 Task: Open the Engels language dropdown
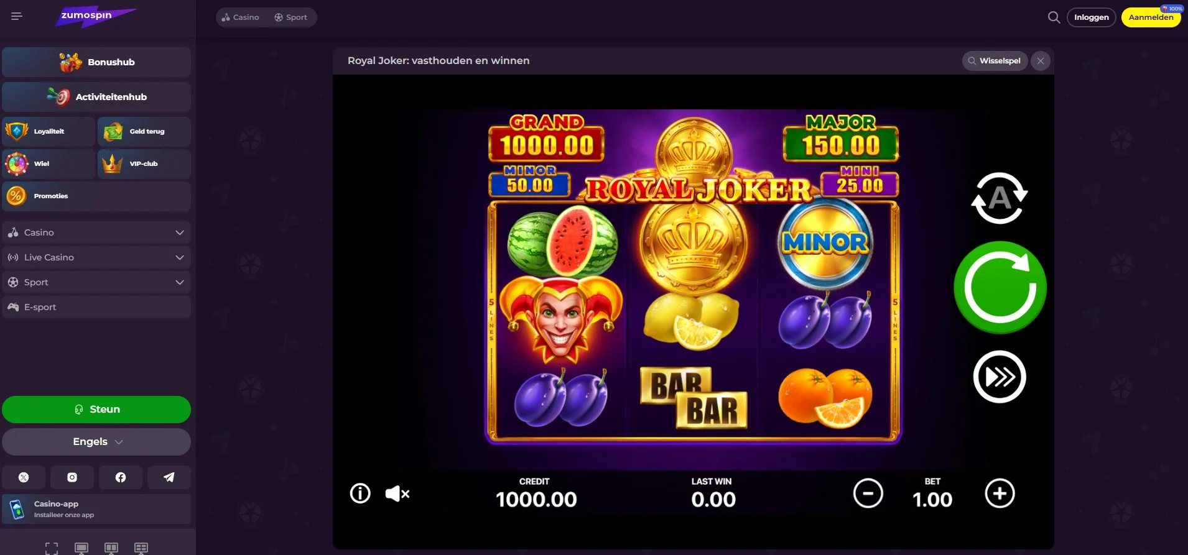pyautogui.click(x=96, y=442)
